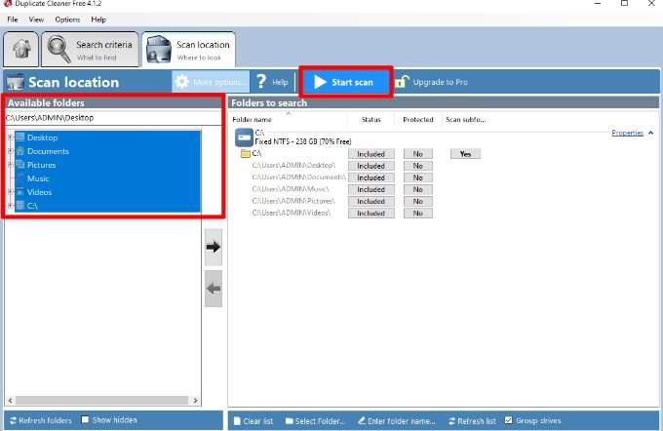This screenshot has width=663, height=431.
Task: Expand the Desktop tree node
Action: [10, 137]
